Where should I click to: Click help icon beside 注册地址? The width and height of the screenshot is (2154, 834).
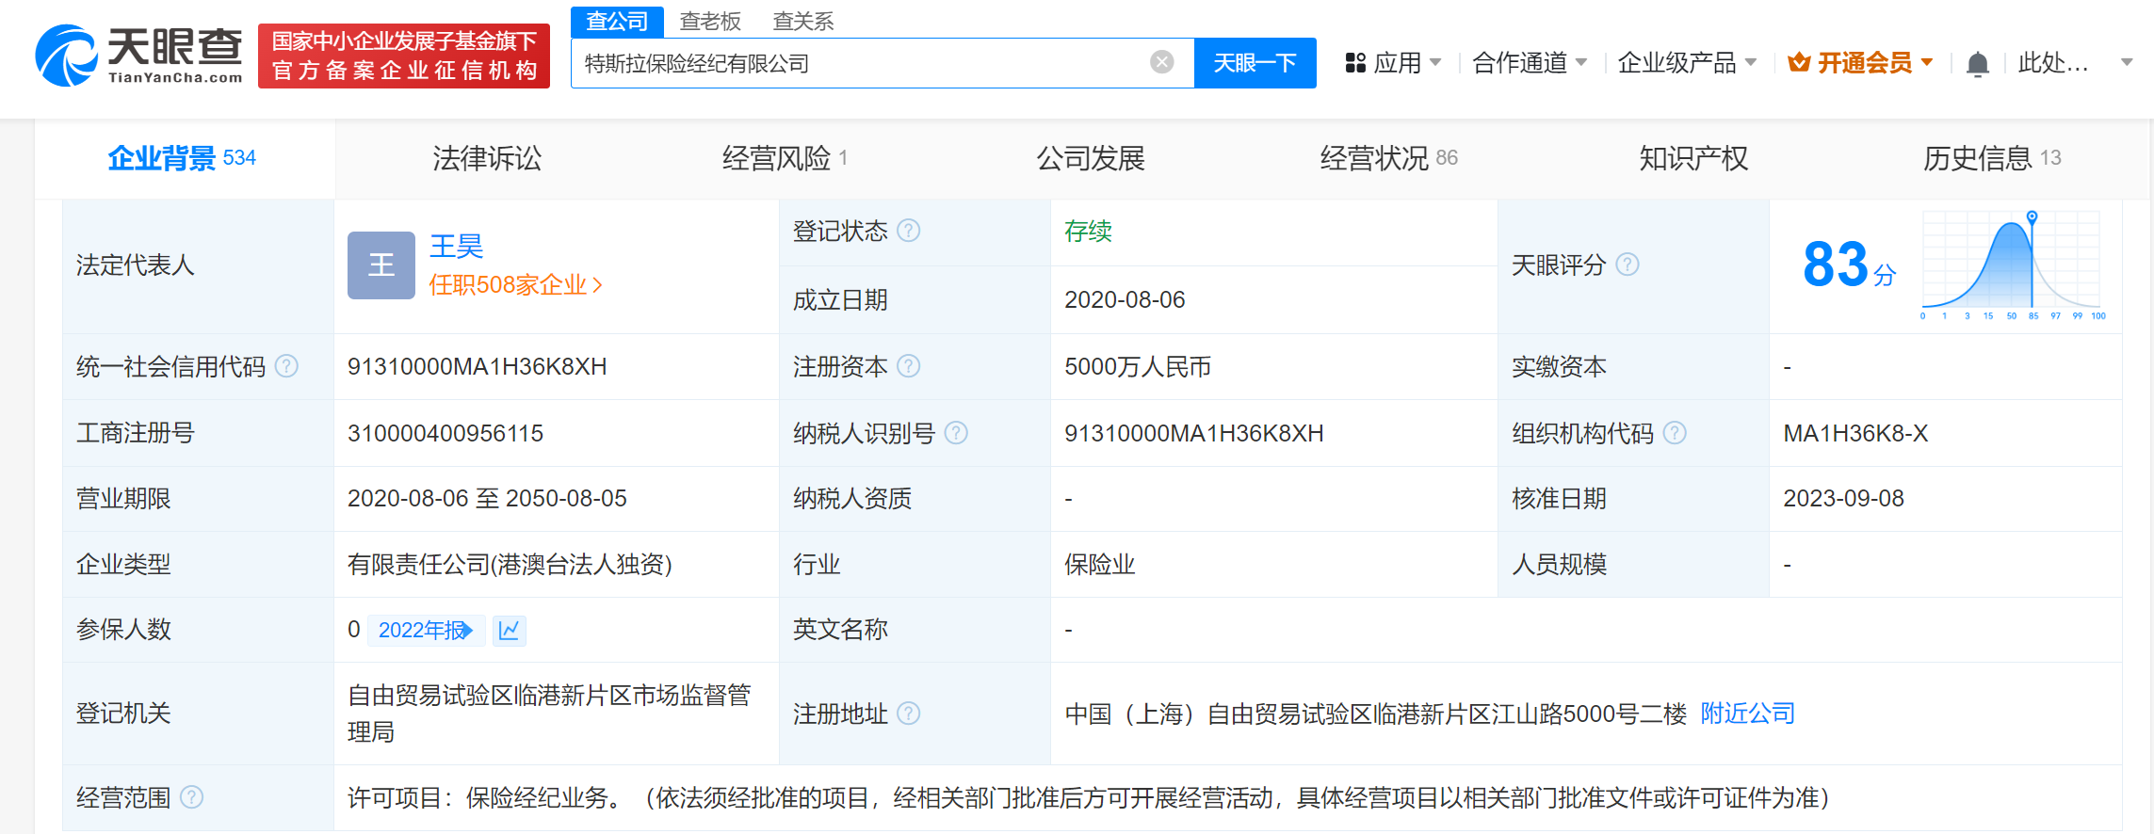coord(908,714)
